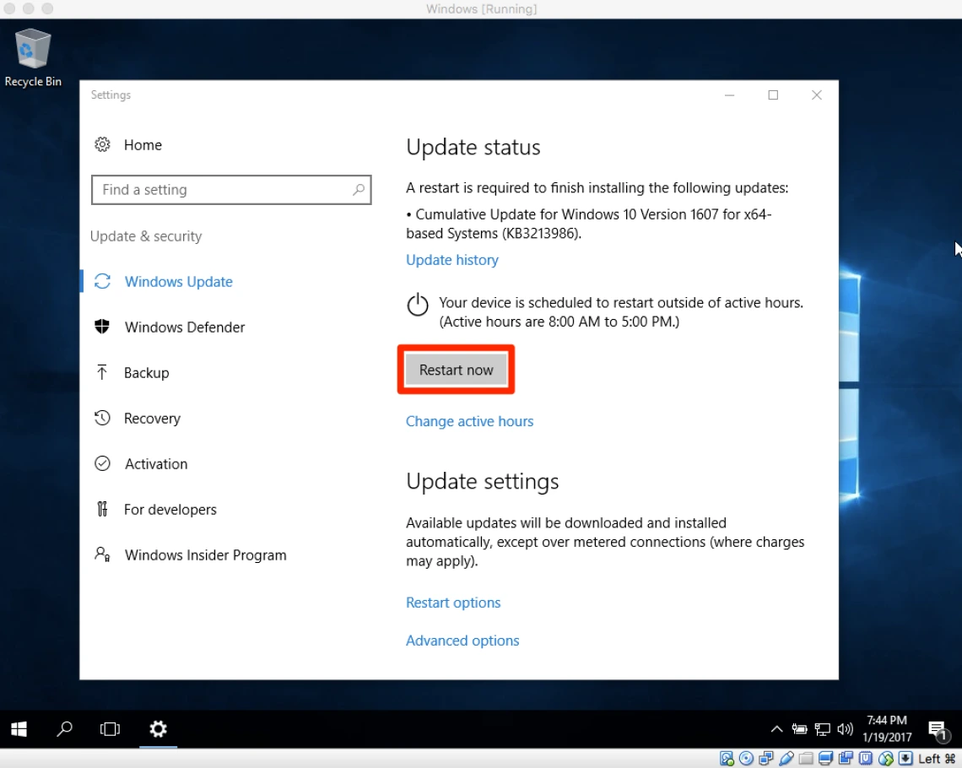This screenshot has height=768, width=962.
Task: Open the Windows Start menu
Action: 19,728
